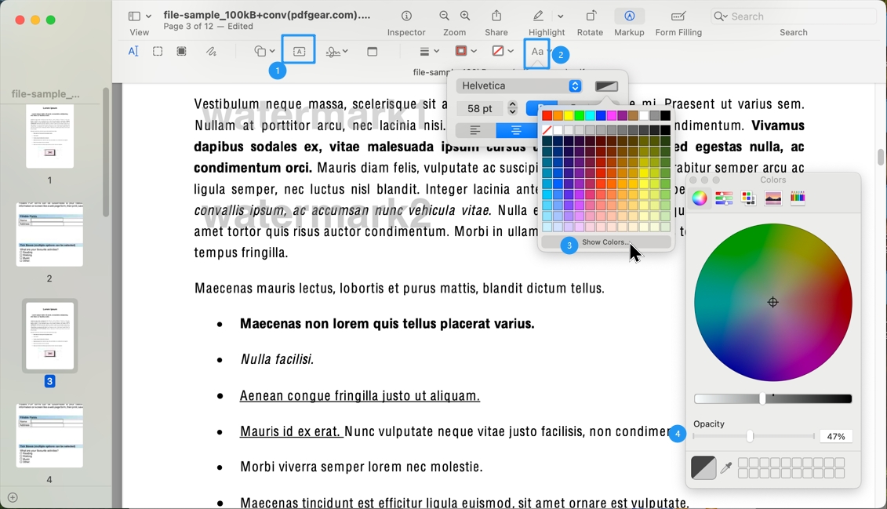Select page 2 thumbnail in the sidebar
This screenshot has height=509, width=887.
click(x=49, y=234)
